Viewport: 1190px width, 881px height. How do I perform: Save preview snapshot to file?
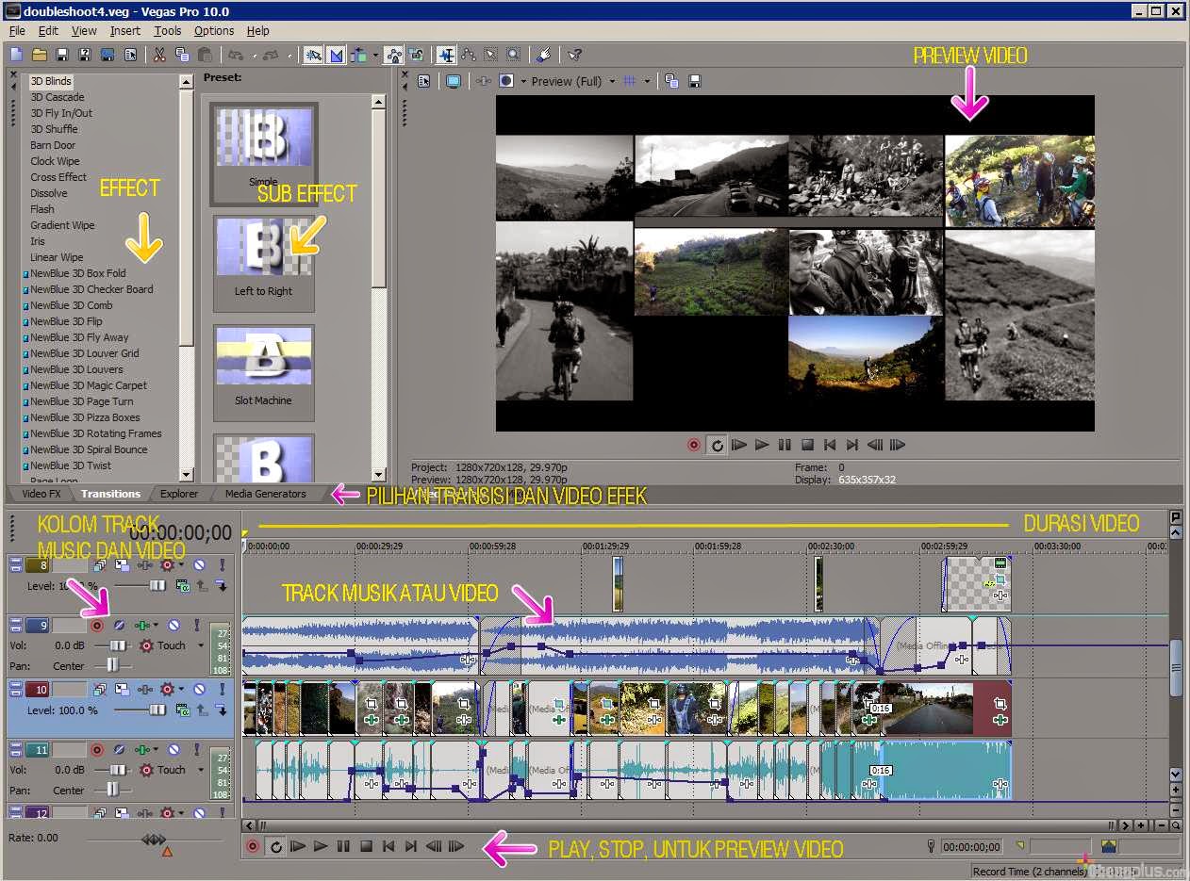pyautogui.click(x=695, y=81)
